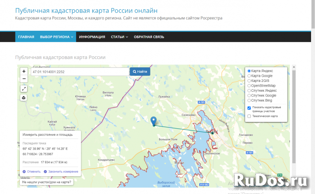Open site title Публичная кадастровая карта России онлайн
Viewport: 315px width, 194px height.
[x=86, y=11]
